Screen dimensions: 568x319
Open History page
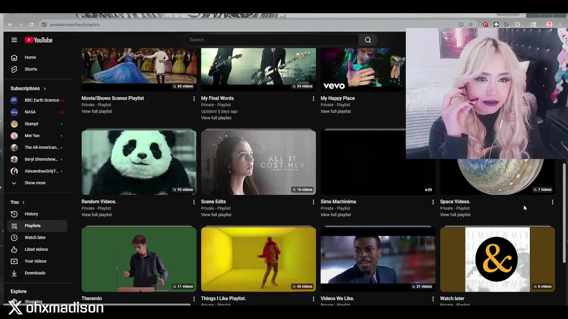37,214
